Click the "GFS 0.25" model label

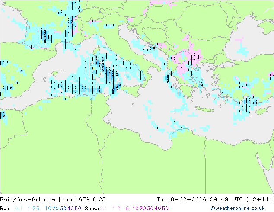(92, 199)
